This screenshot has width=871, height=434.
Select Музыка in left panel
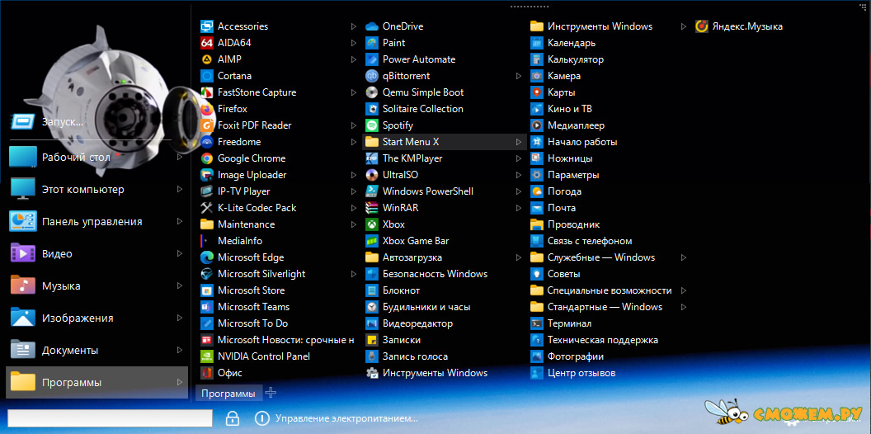click(97, 286)
